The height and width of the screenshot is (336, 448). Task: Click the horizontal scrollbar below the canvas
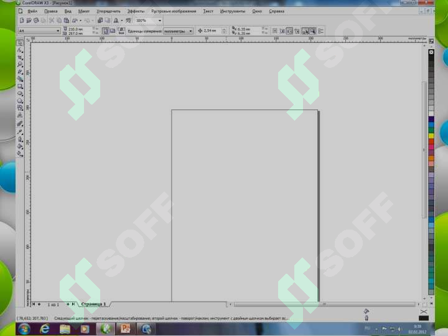324,304
